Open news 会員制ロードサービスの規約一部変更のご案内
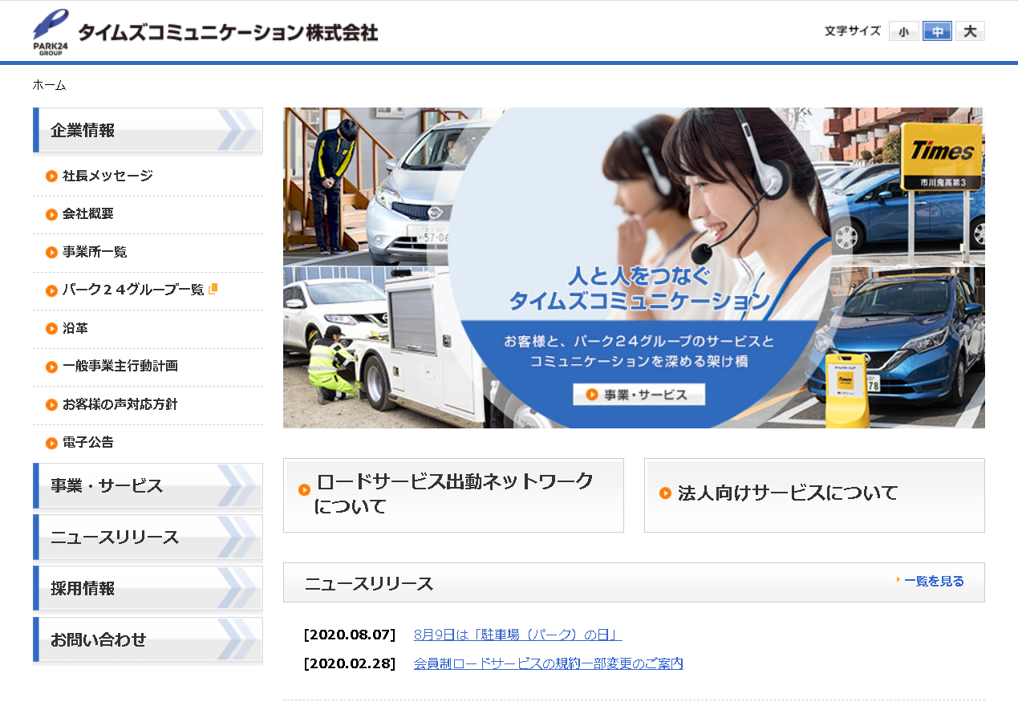This screenshot has height=718, width=1018. (x=549, y=664)
